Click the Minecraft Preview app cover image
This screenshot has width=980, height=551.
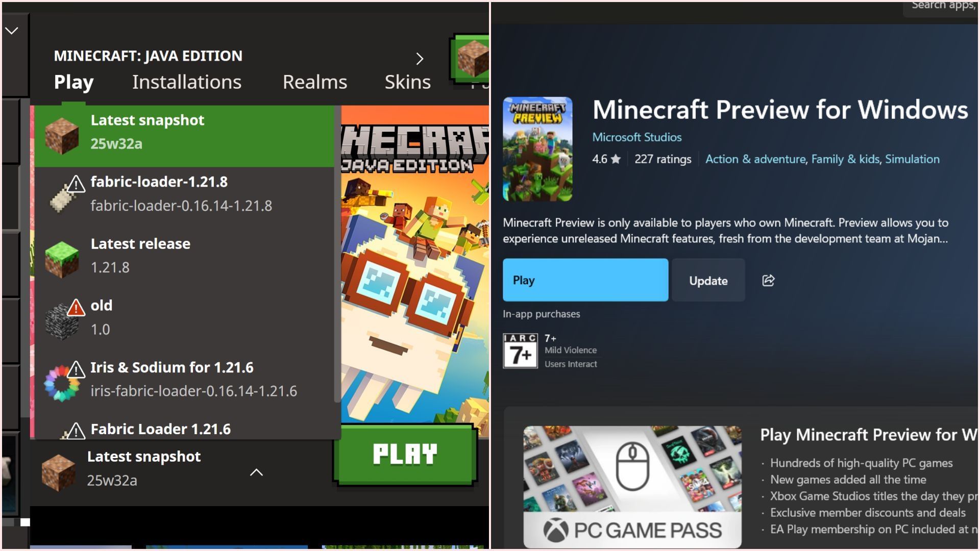point(537,149)
